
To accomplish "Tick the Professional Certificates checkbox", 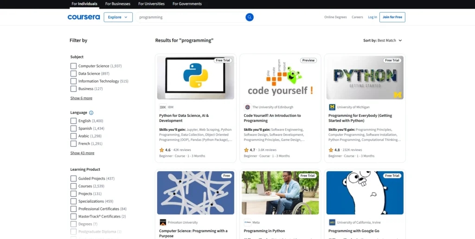I will pyautogui.click(x=73, y=209).
